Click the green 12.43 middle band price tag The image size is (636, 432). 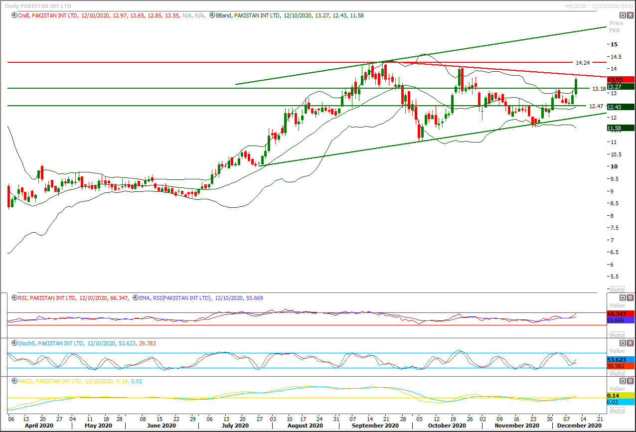(620, 107)
